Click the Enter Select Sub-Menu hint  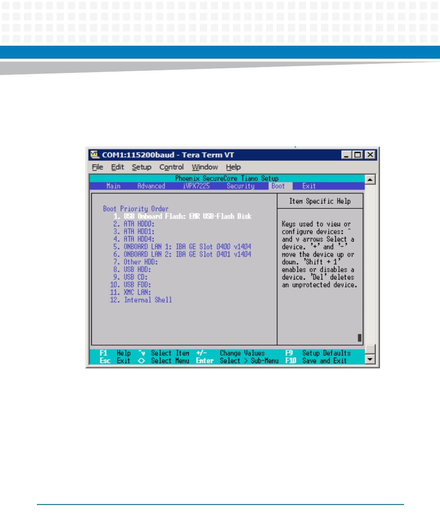pyautogui.click(x=238, y=361)
